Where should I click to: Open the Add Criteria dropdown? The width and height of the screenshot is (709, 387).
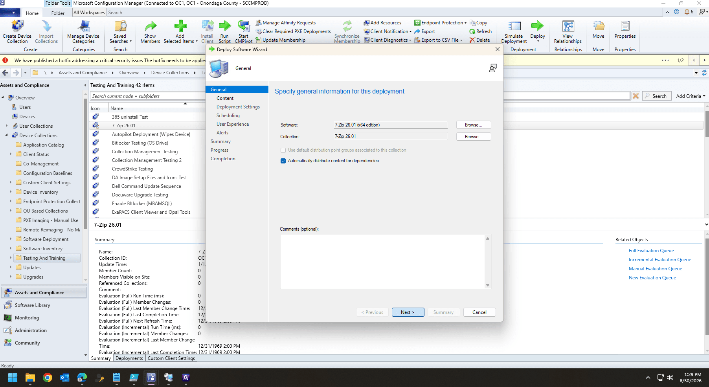tap(691, 96)
